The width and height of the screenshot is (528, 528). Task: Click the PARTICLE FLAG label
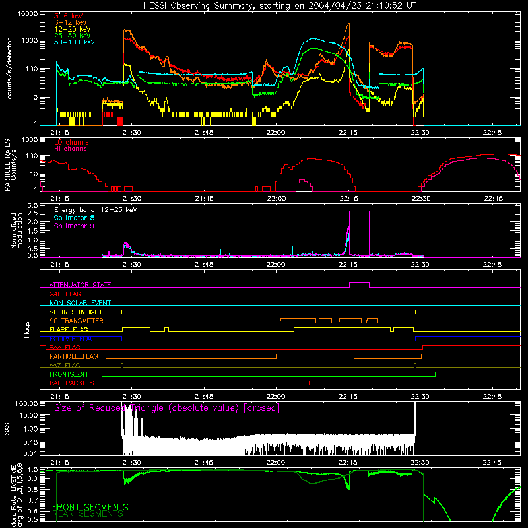click(x=74, y=356)
